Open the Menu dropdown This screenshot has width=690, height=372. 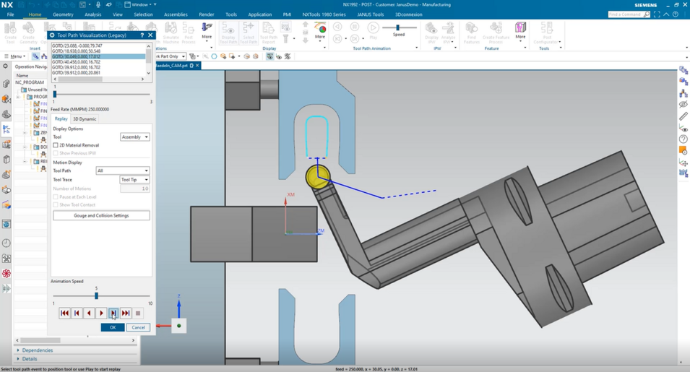pos(15,56)
